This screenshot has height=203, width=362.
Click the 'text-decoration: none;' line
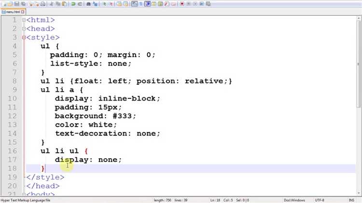click(107, 134)
